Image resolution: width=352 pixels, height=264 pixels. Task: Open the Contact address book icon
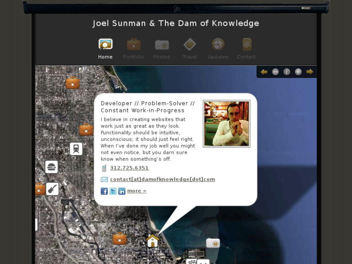coord(246,44)
